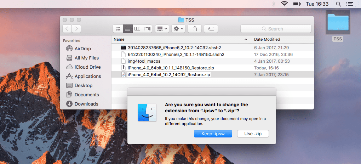Open Applications in the sidebar
The height and width of the screenshot is (164, 361).
click(84, 76)
